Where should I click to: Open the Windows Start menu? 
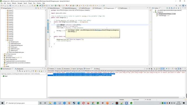pyautogui.click(x=2, y=103)
